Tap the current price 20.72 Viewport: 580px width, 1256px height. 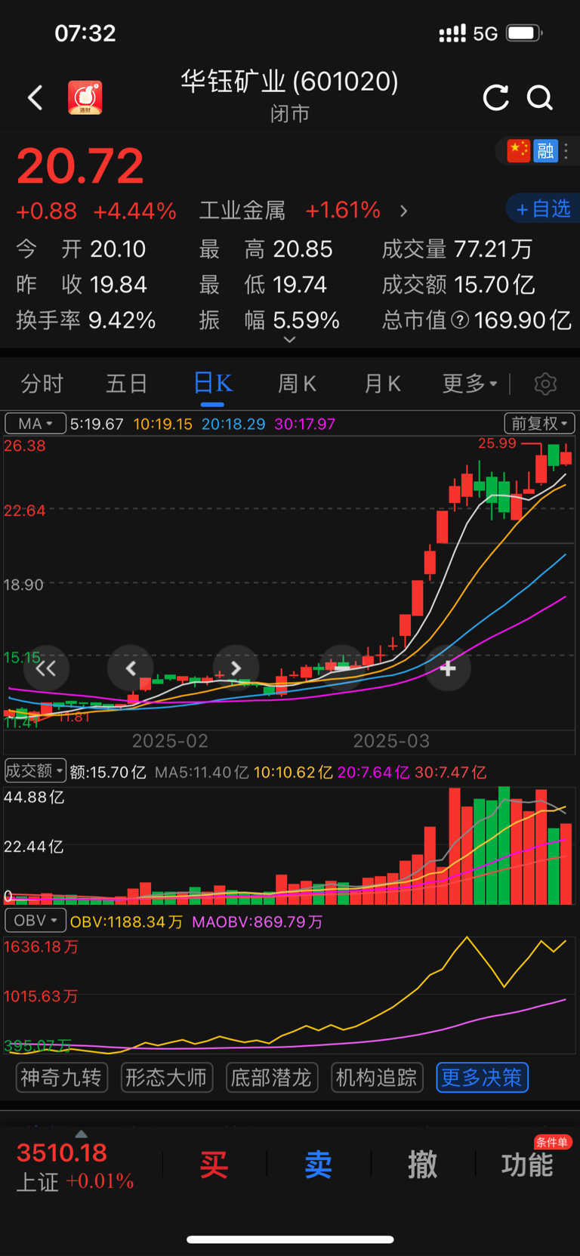tap(80, 166)
